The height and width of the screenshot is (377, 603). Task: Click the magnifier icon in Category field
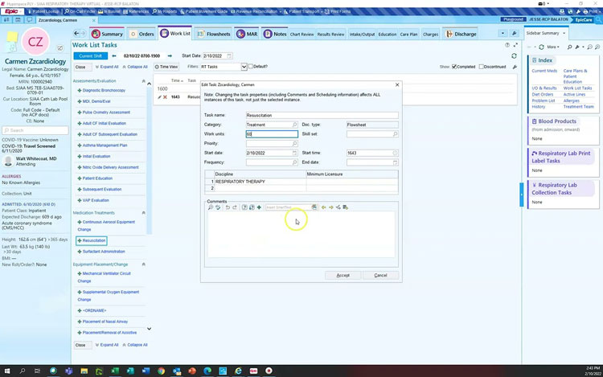(294, 125)
